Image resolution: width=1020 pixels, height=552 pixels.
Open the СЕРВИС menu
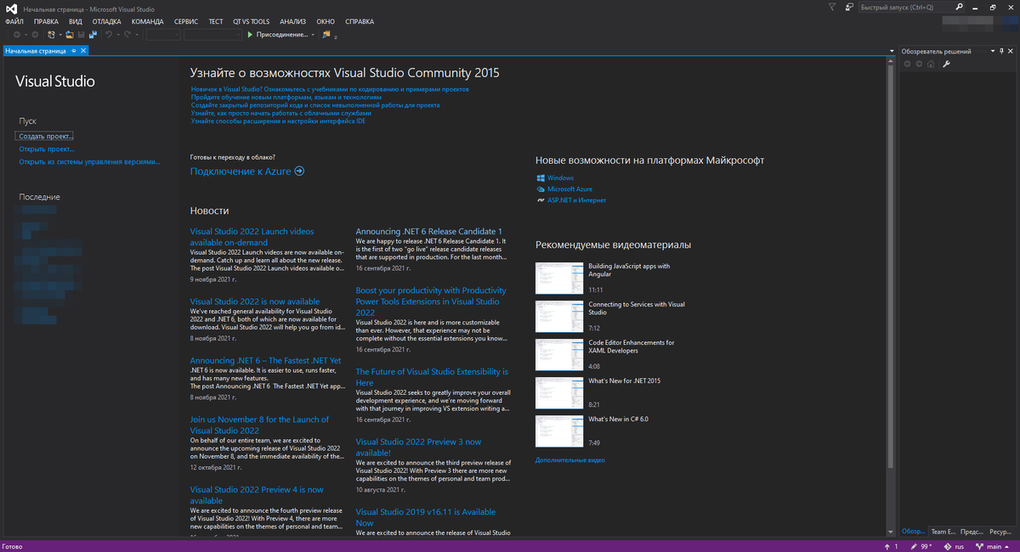point(186,21)
